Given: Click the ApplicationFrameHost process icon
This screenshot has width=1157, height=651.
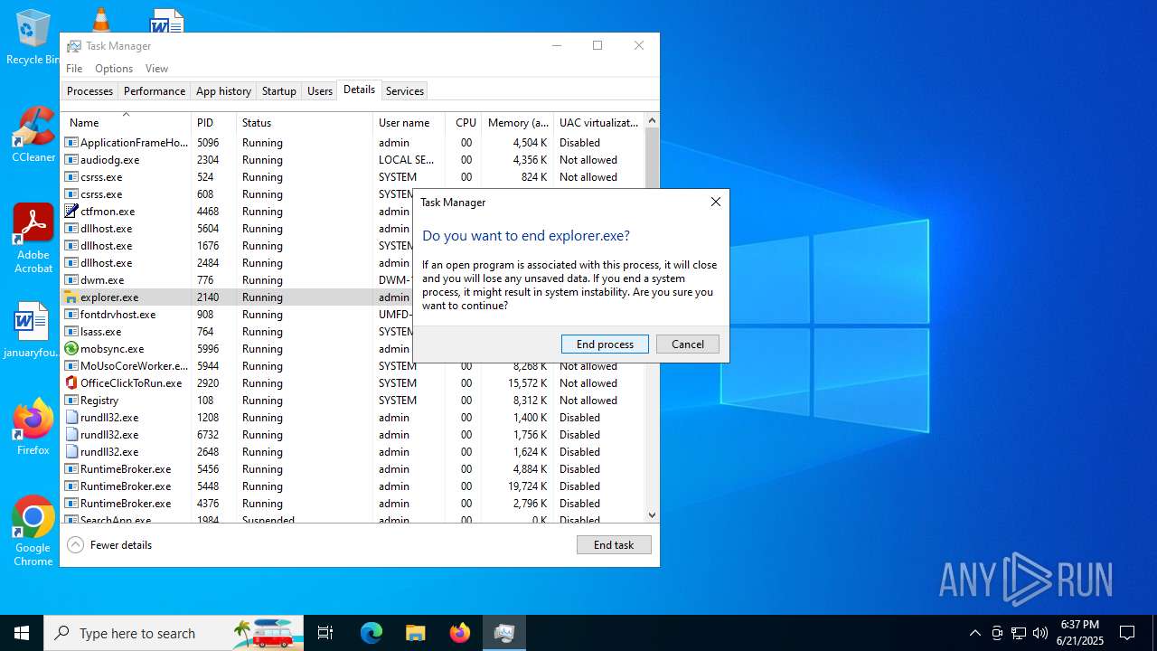Looking at the screenshot, I should pyautogui.click(x=71, y=142).
